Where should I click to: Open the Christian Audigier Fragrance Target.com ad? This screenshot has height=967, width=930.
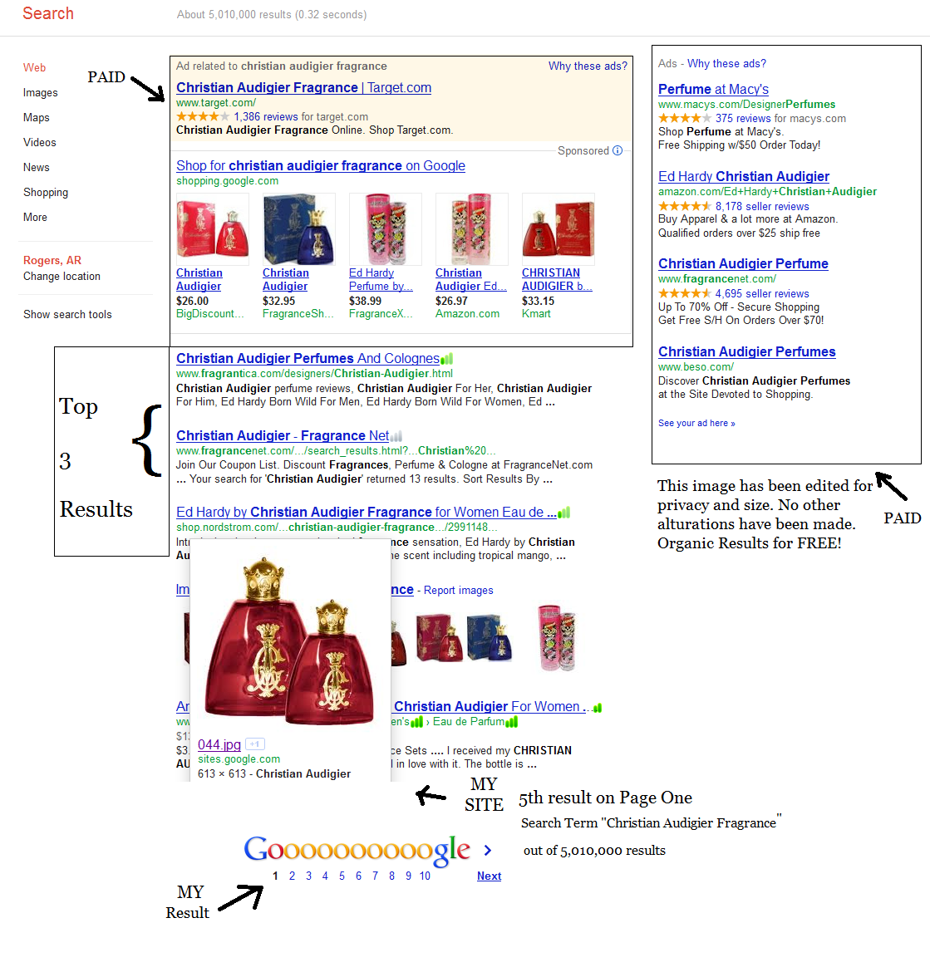coord(303,87)
